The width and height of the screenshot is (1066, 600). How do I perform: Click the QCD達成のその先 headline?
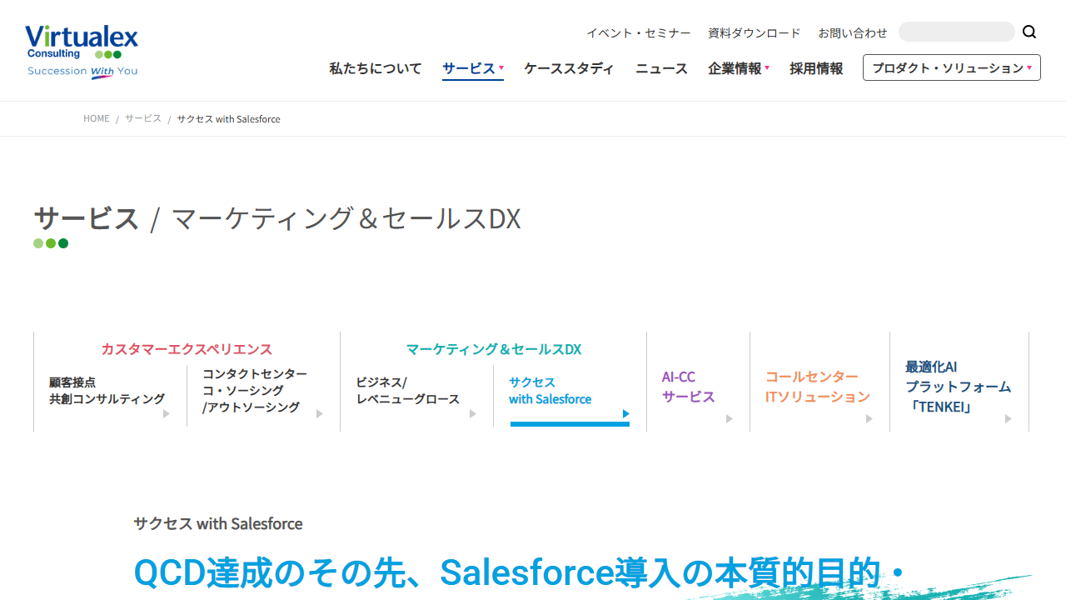coord(519,572)
